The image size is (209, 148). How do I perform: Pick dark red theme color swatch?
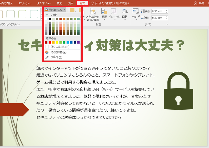click(x=61, y=19)
